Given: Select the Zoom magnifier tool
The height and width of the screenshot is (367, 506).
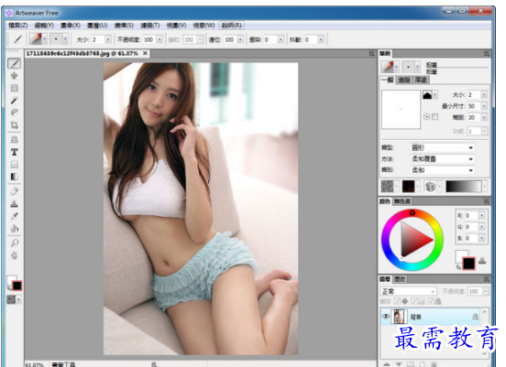Looking at the screenshot, I should coord(14,243).
